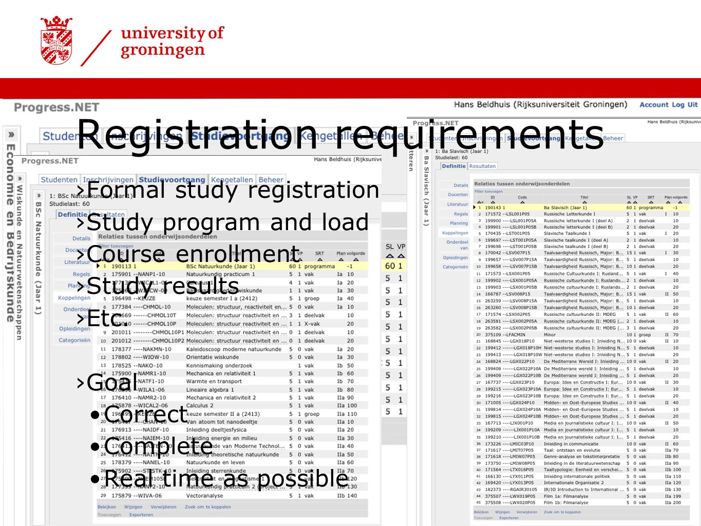Click the Log Uit link
The height and width of the screenshot is (526, 701).
(x=685, y=104)
